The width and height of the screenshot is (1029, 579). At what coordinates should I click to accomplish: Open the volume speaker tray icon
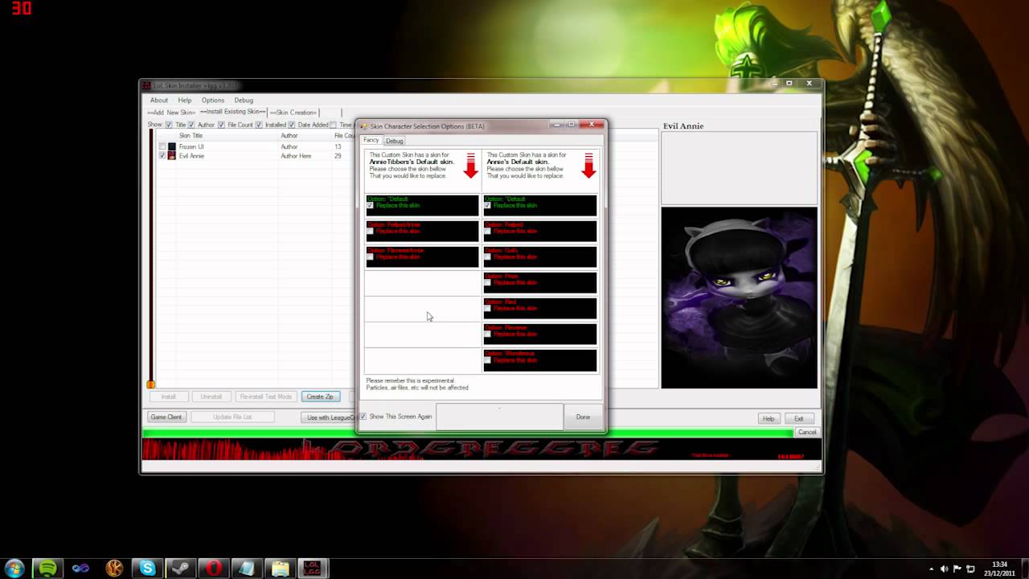click(x=945, y=569)
